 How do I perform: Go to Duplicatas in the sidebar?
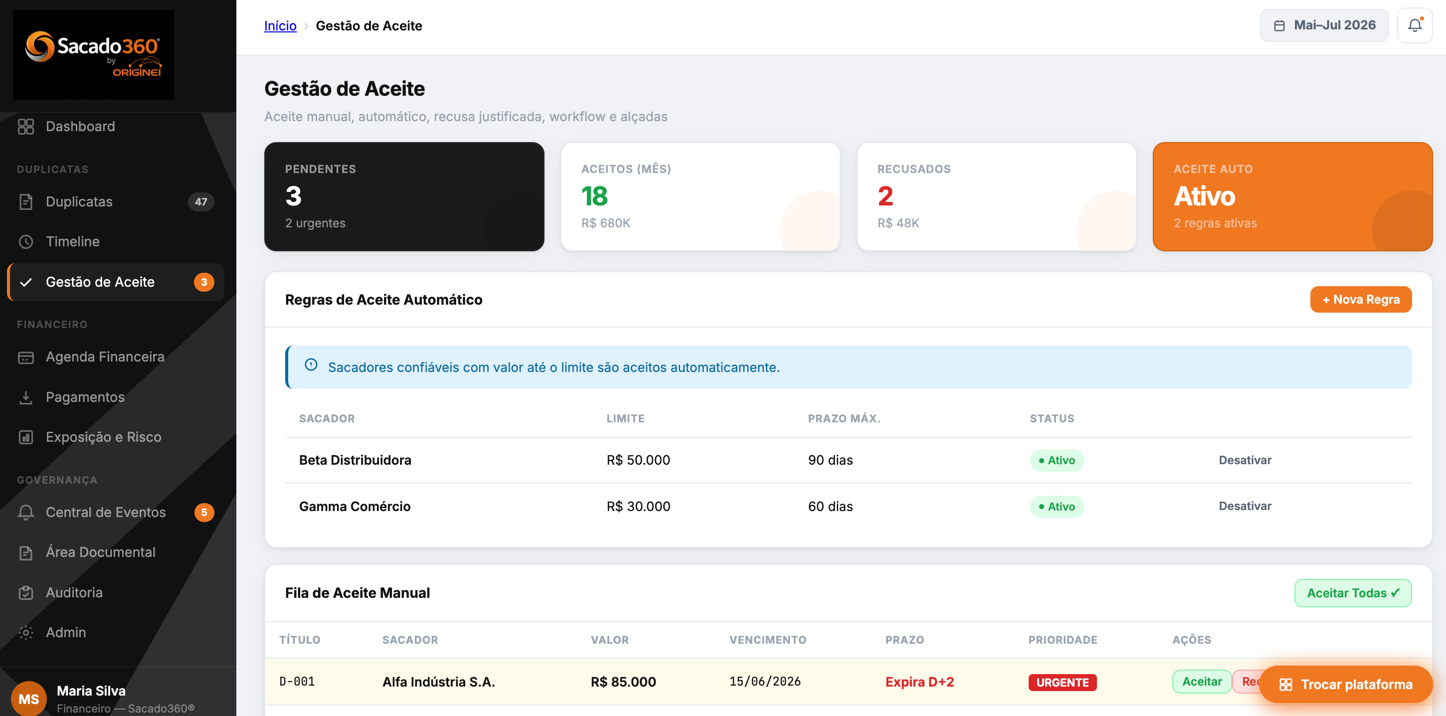115,201
